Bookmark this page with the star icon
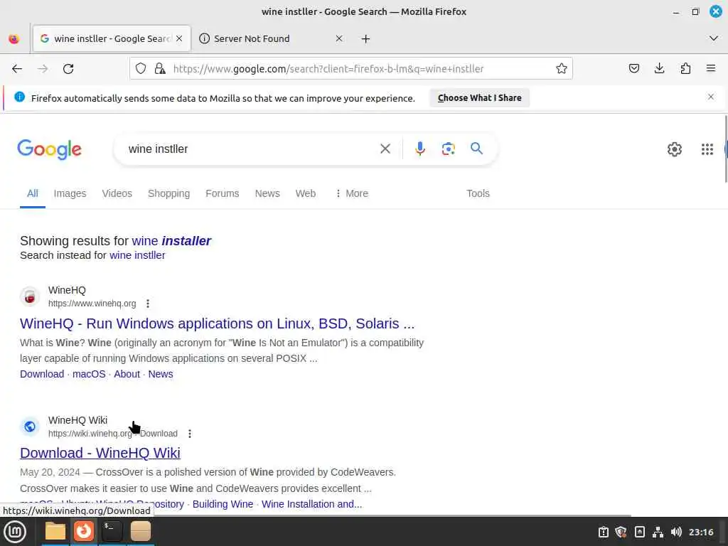 [562, 69]
